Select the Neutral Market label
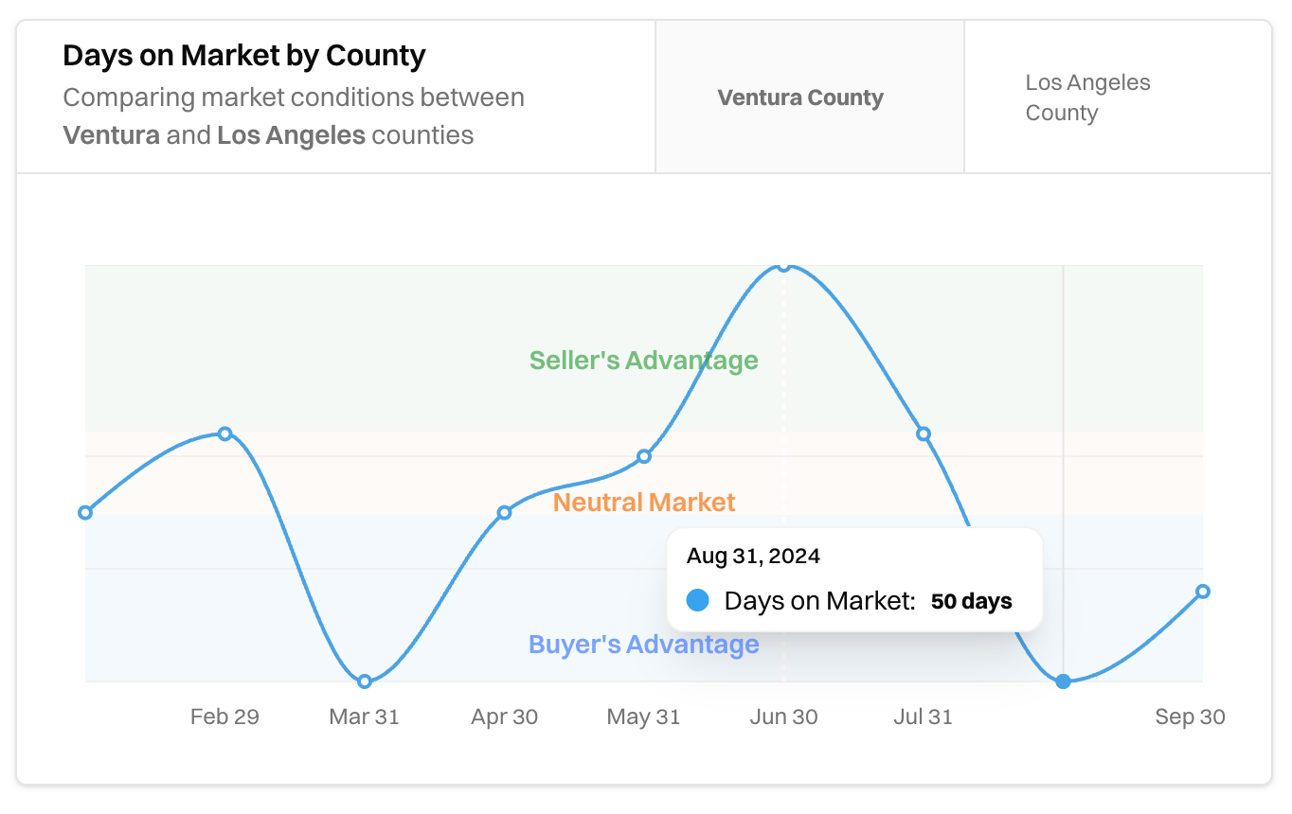The width and height of the screenshot is (1292, 814). (x=644, y=502)
